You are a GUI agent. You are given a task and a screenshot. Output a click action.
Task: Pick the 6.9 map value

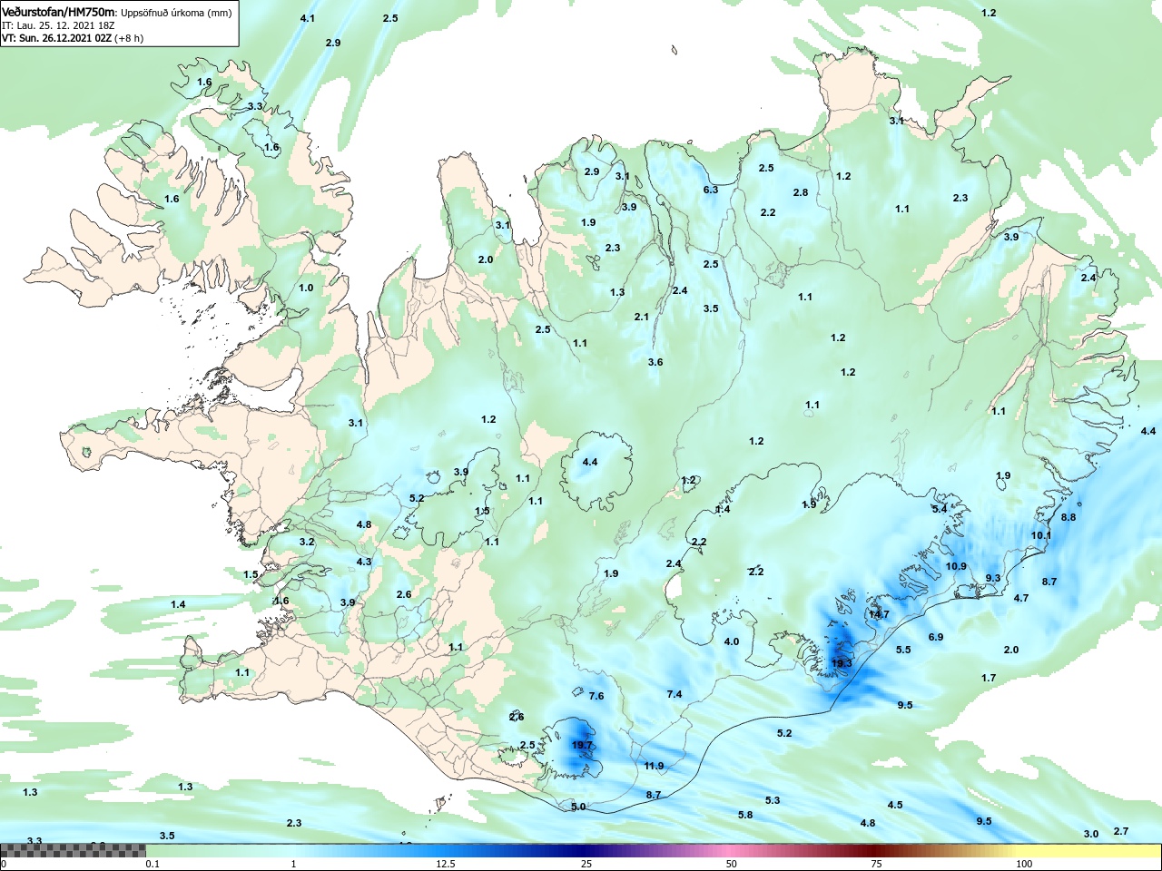coord(936,638)
